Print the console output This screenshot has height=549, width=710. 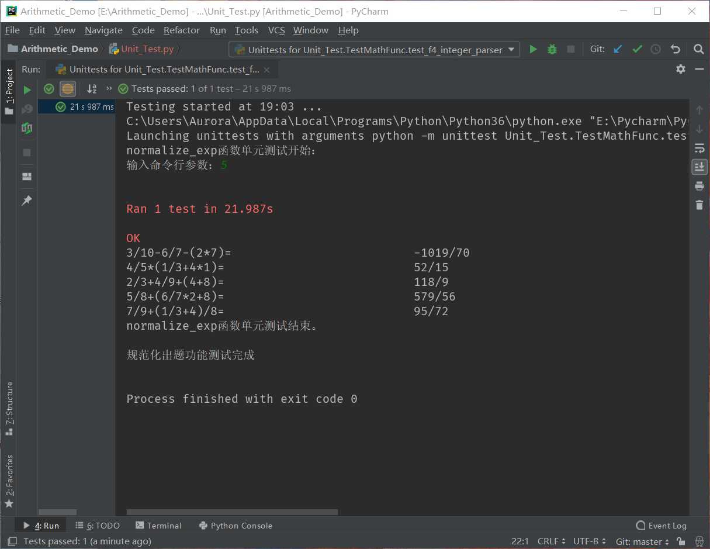coord(699,186)
